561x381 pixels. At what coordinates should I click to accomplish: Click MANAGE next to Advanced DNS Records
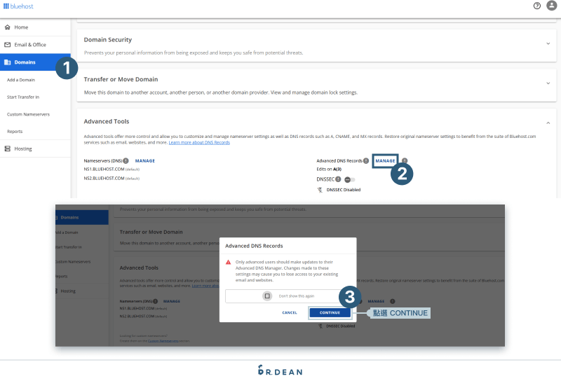pyautogui.click(x=385, y=161)
